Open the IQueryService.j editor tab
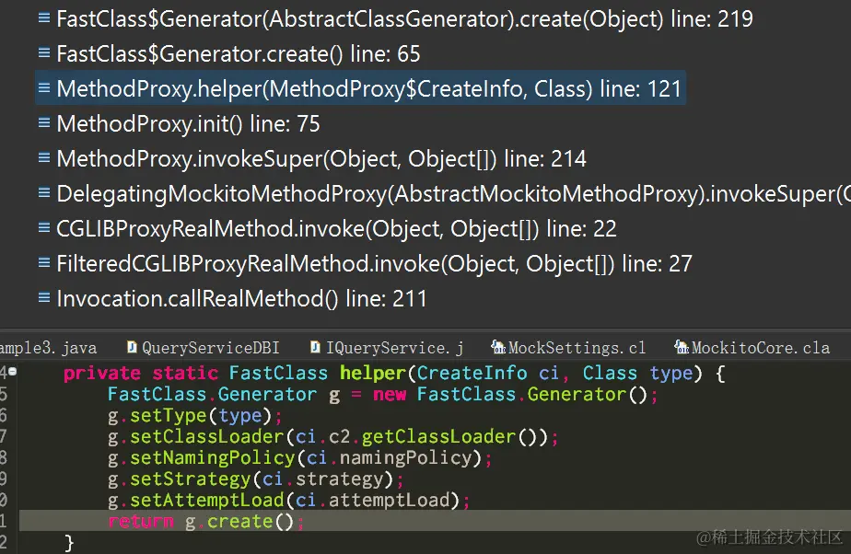 [x=388, y=348]
